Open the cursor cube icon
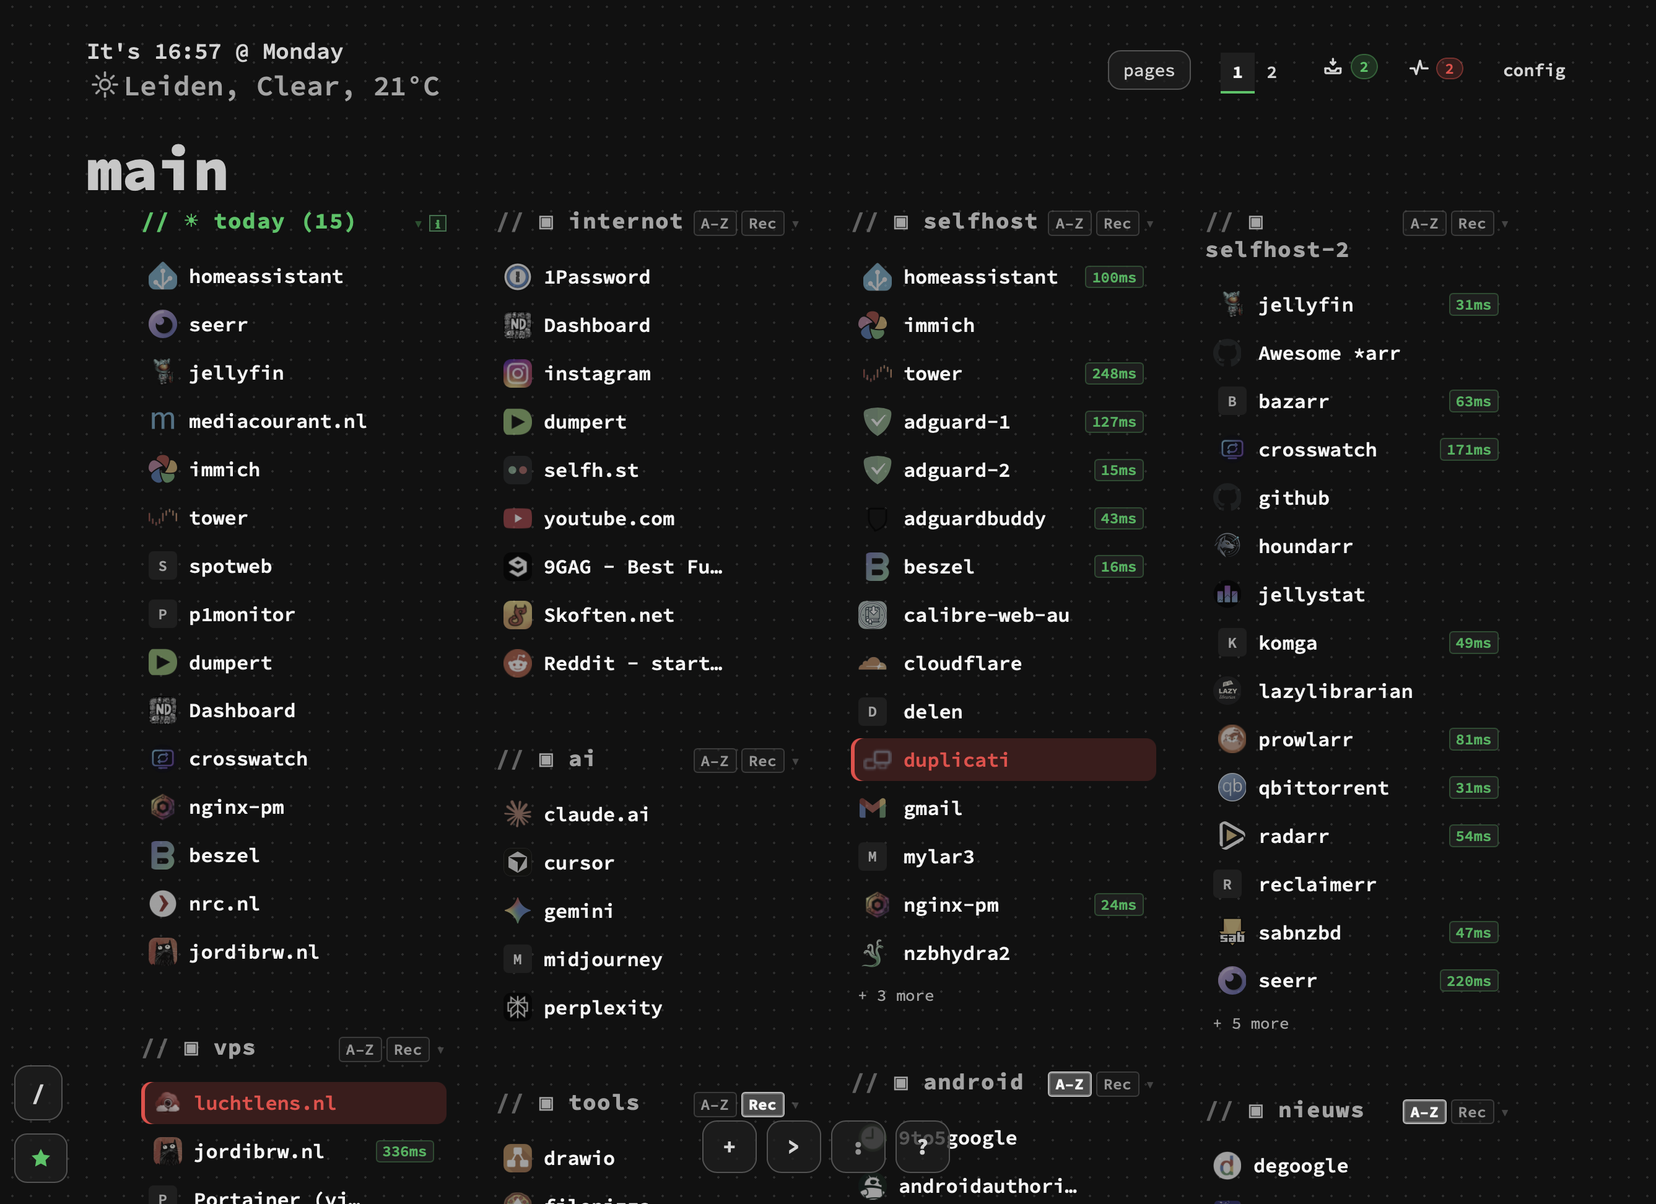Image resolution: width=1656 pixels, height=1204 pixels. 518,862
